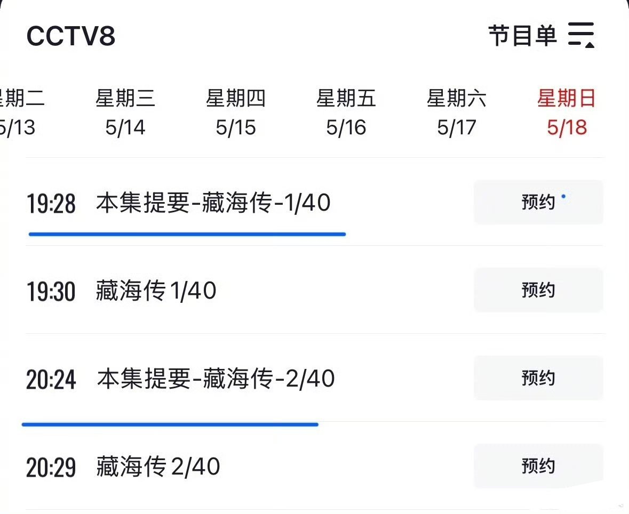Reserve the 20:29 藏海传 2/40 episode
The image size is (629, 514).
pos(538,466)
